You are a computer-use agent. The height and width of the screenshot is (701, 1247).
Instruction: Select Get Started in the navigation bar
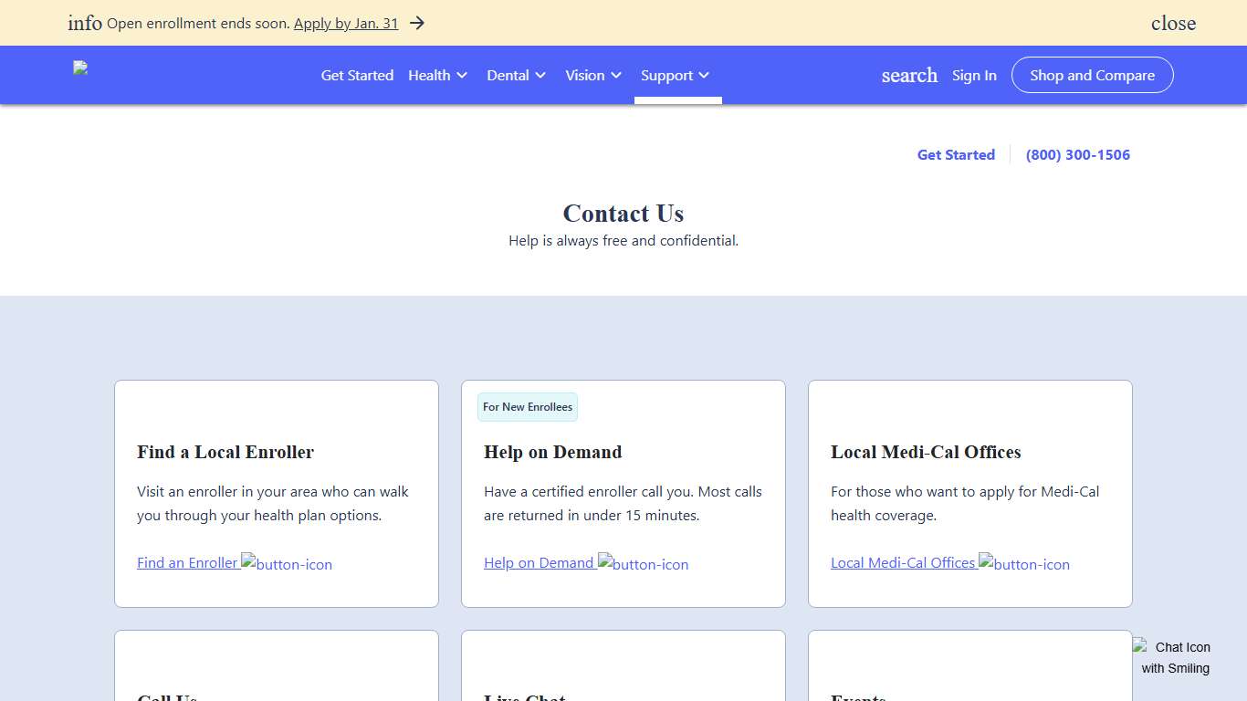tap(357, 75)
